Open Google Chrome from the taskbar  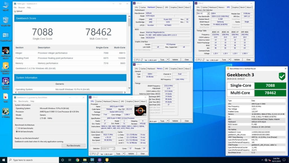point(77,160)
